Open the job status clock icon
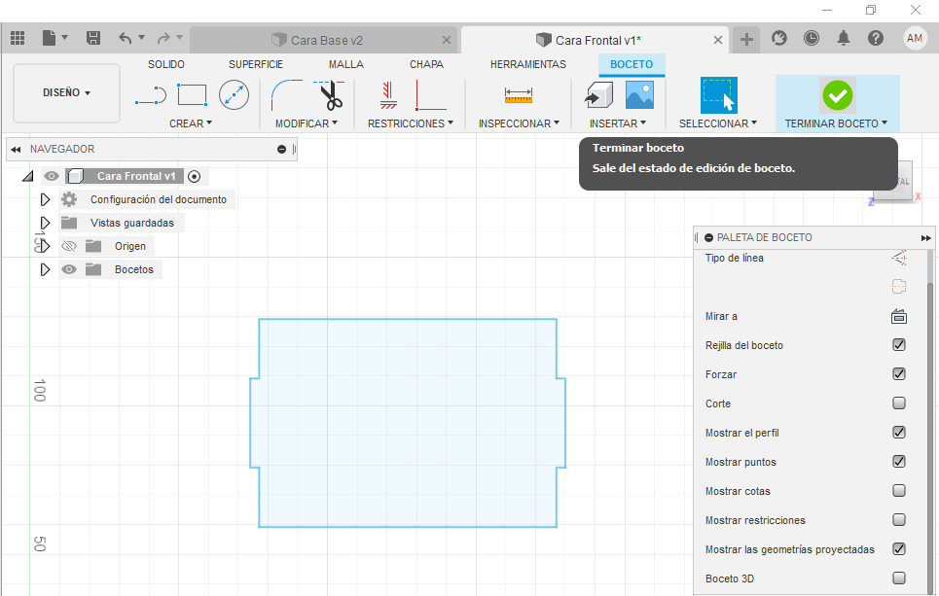 [812, 38]
